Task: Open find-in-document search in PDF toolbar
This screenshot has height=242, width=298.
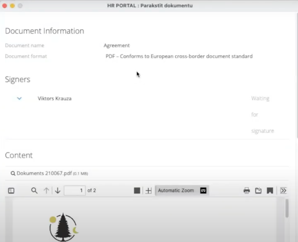Action: point(34,190)
